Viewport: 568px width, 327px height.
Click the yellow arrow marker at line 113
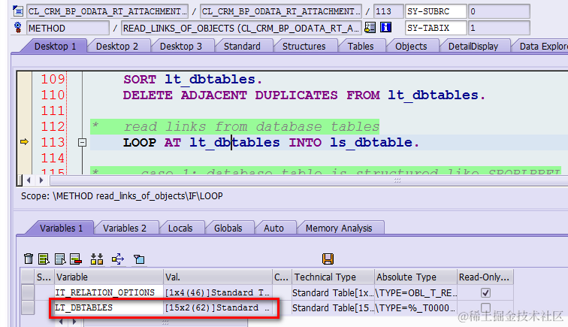(24, 142)
